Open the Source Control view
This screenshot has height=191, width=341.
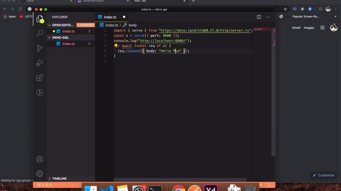coord(40,48)
